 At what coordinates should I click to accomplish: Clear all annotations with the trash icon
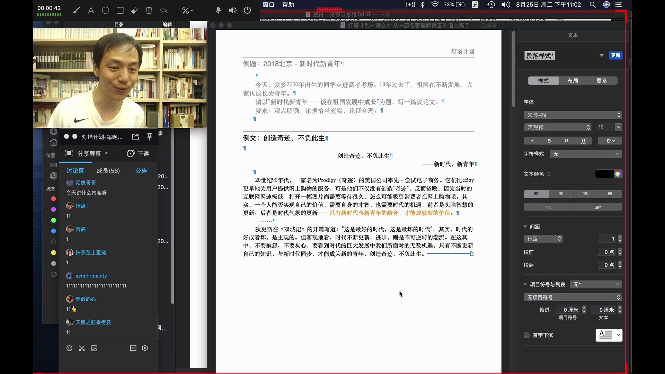(149, 10)
